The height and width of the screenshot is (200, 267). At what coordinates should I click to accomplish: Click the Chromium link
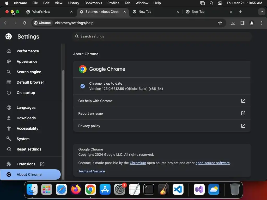[138, 163]
